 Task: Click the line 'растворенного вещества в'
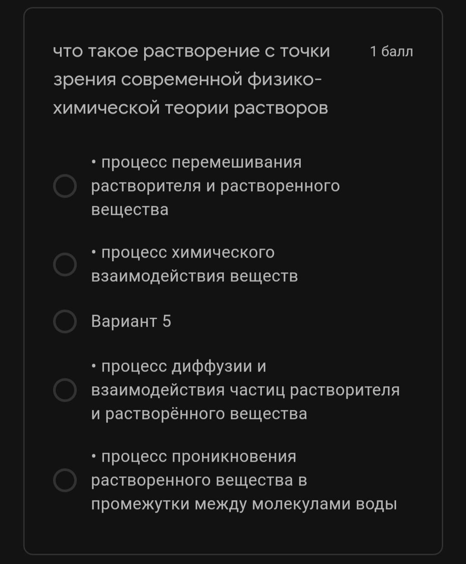click(x=199, y=480)
